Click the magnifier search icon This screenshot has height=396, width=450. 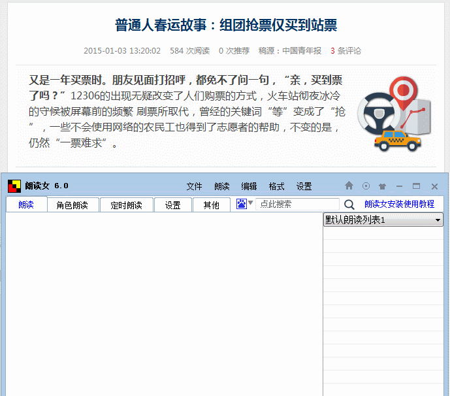349,205
